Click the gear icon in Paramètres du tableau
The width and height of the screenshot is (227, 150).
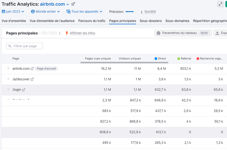159,33
